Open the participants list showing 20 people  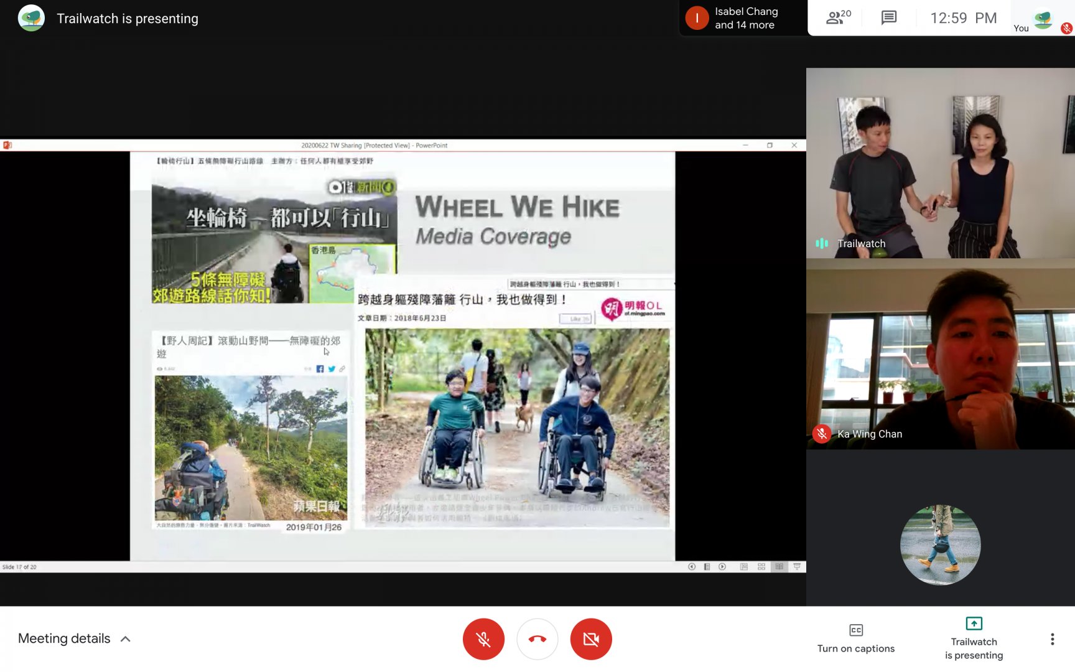pyautogui.click(x=837, y=17)
